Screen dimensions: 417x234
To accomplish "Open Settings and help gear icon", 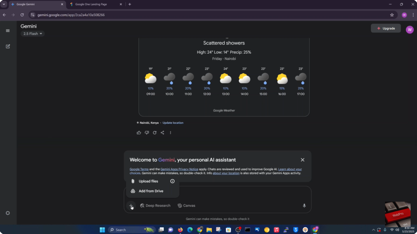I will (8, 213).
